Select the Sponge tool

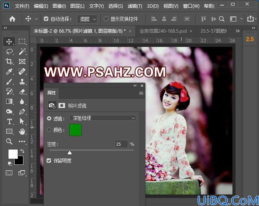coord(9,111)
